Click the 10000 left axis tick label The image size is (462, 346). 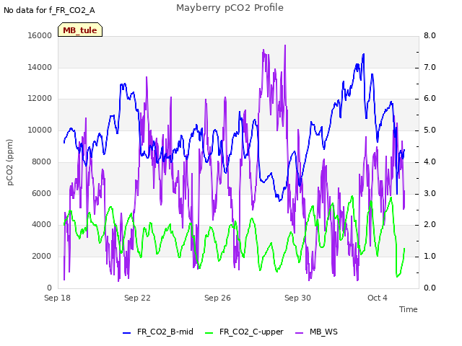[x=40, y=130]
